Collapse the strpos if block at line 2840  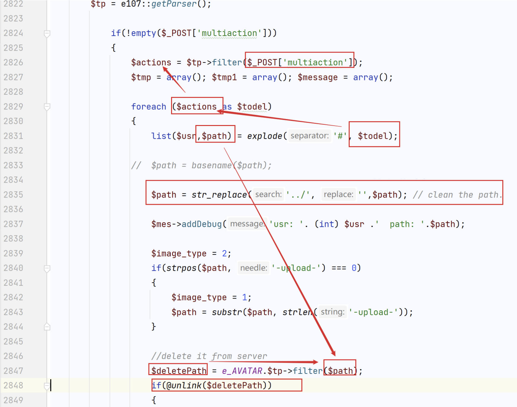click(47, 268)
